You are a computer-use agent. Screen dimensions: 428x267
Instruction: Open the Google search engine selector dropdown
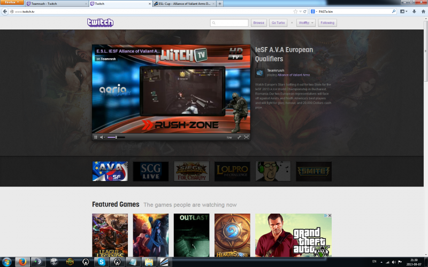click(314, 11)
